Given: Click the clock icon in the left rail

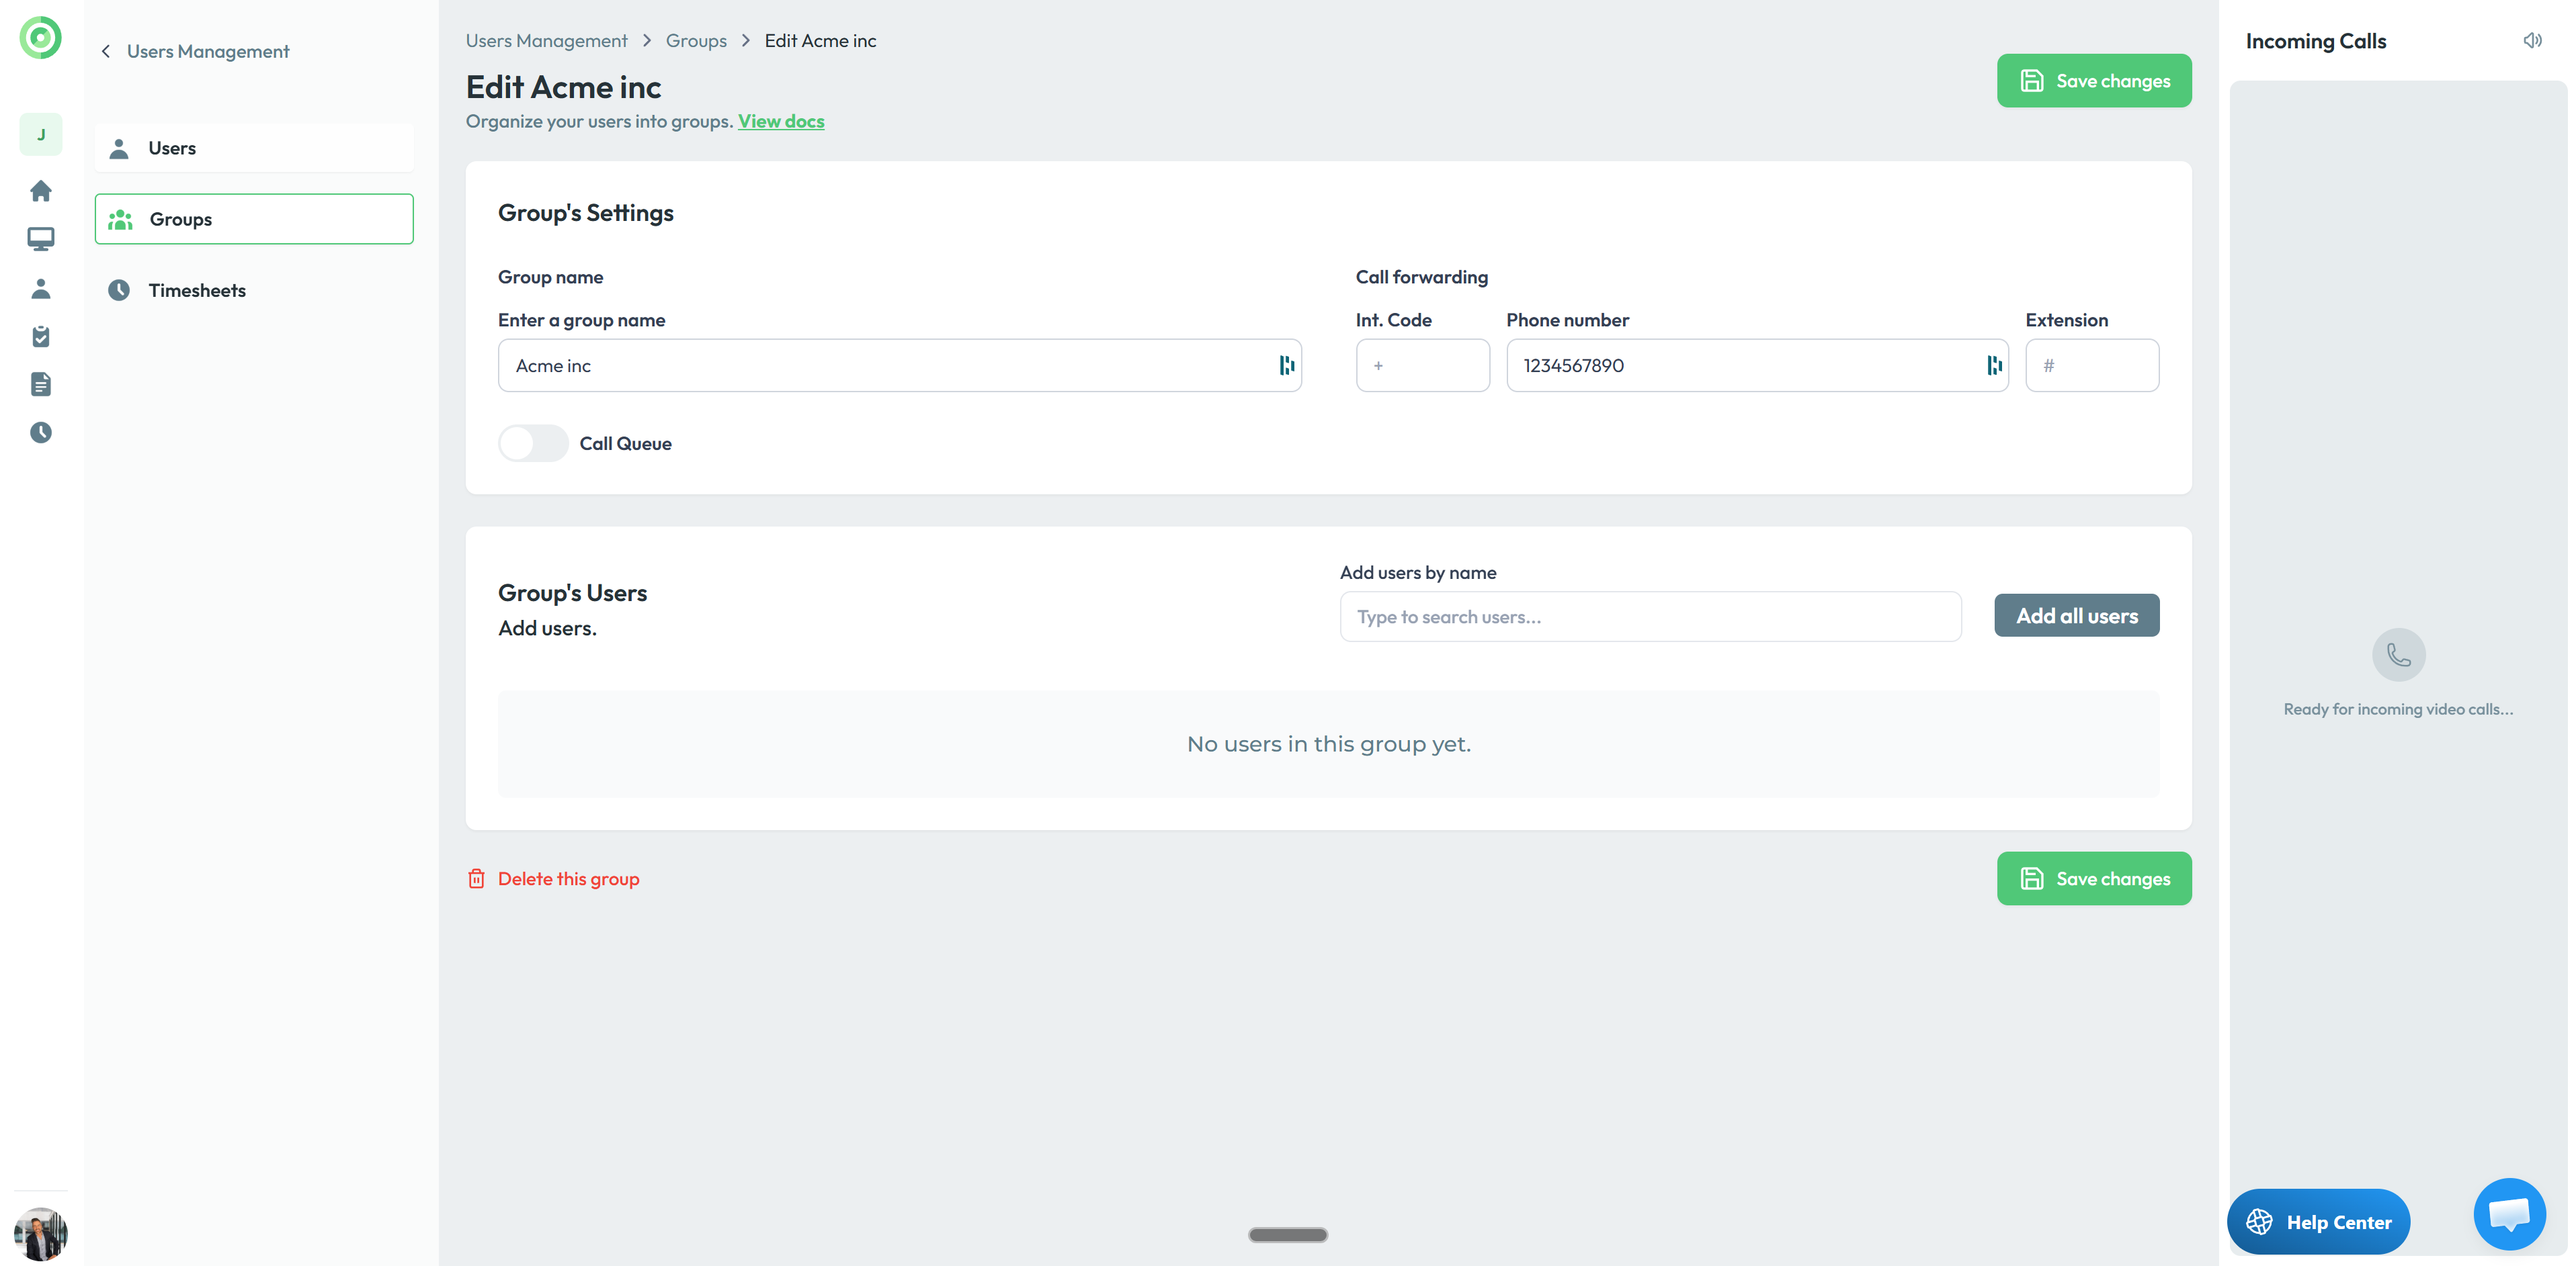Looking at the screenshot, I should point(41,433).
